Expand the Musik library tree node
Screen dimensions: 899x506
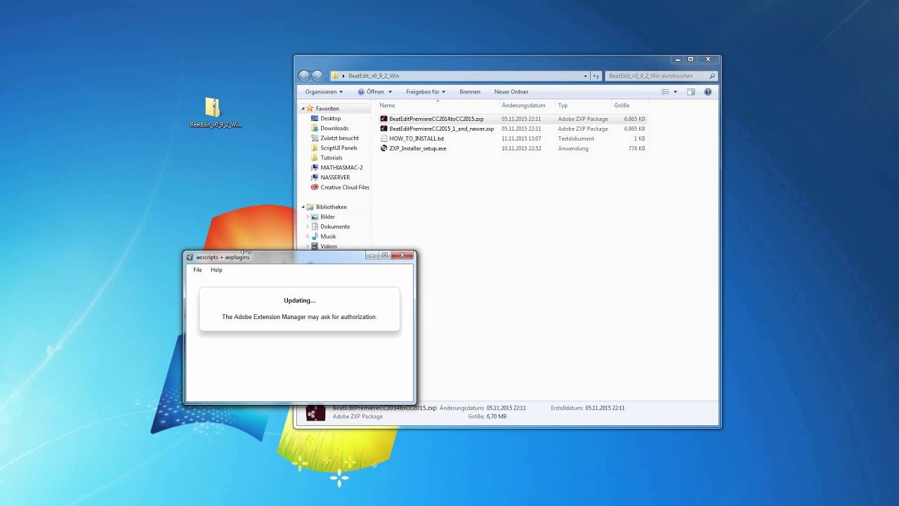308,237
